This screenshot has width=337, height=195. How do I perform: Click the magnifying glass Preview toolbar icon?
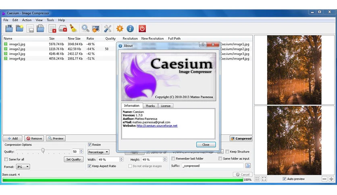[x=85, y=28]
